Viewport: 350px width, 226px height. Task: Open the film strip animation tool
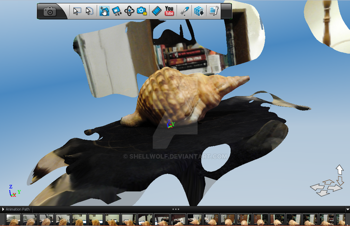[157, 11]
